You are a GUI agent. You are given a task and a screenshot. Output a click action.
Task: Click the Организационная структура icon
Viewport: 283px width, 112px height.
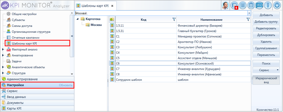pos(8,32)
